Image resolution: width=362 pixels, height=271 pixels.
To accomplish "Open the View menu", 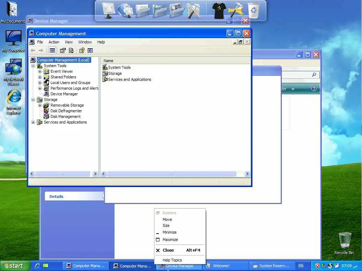I will [x=69, y=42].
